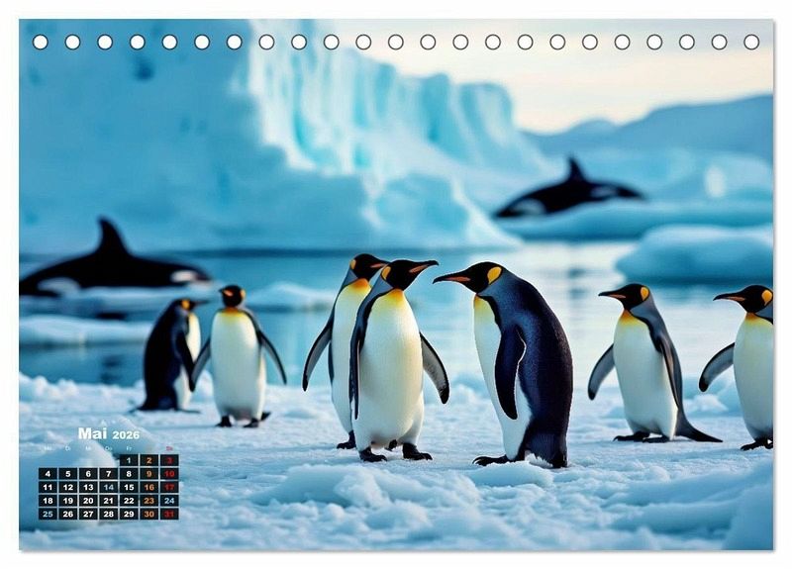Select the distant orca near the iceberg
792x569 pixels.
(569, 193)
